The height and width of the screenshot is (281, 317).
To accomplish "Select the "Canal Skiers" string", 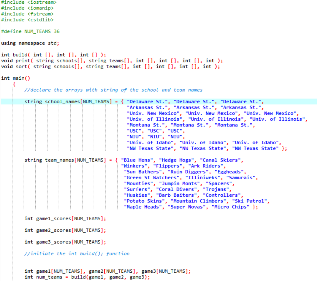I will 220,160.
